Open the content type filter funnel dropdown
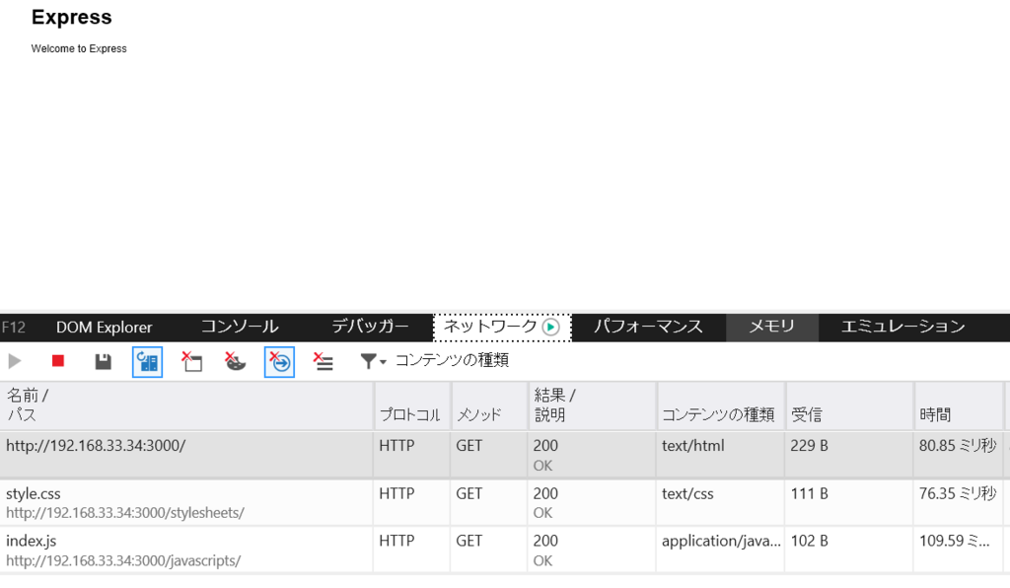 pos(373,361)
